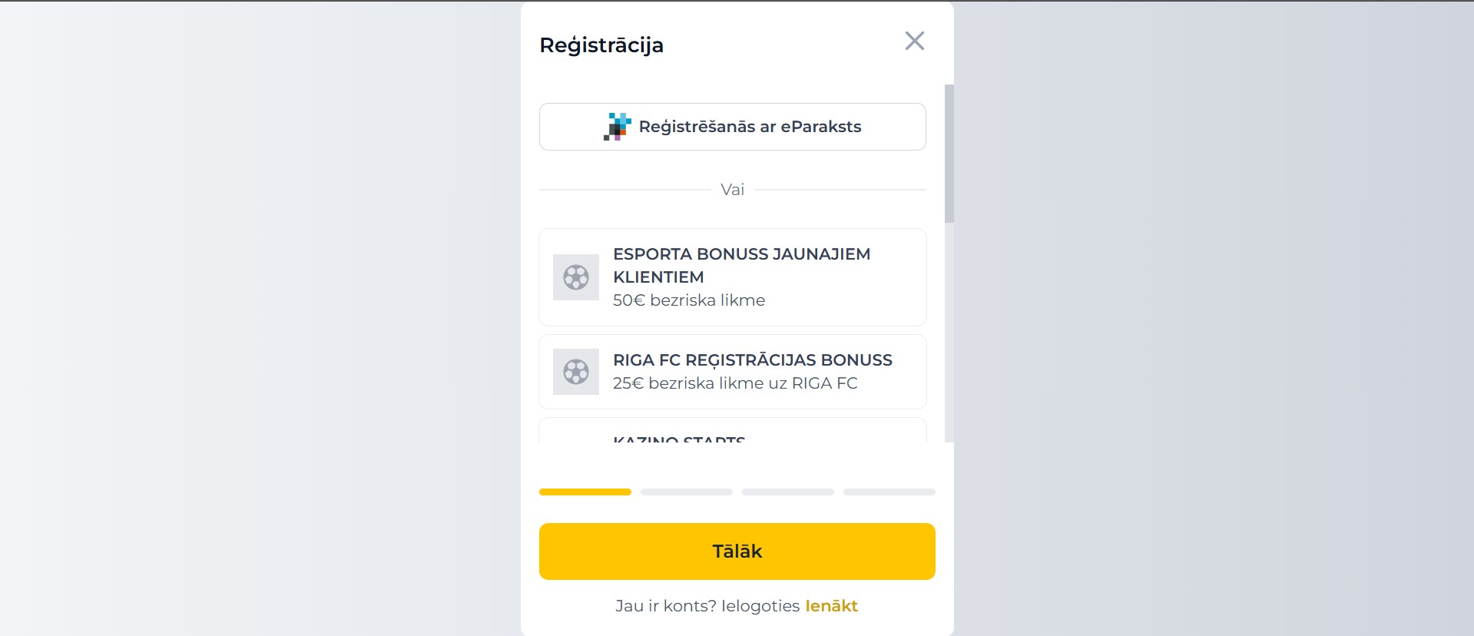Click the Reģistrācija dialog heading
The height and width of the screenshot is (636, 1474).
(601, 45)
